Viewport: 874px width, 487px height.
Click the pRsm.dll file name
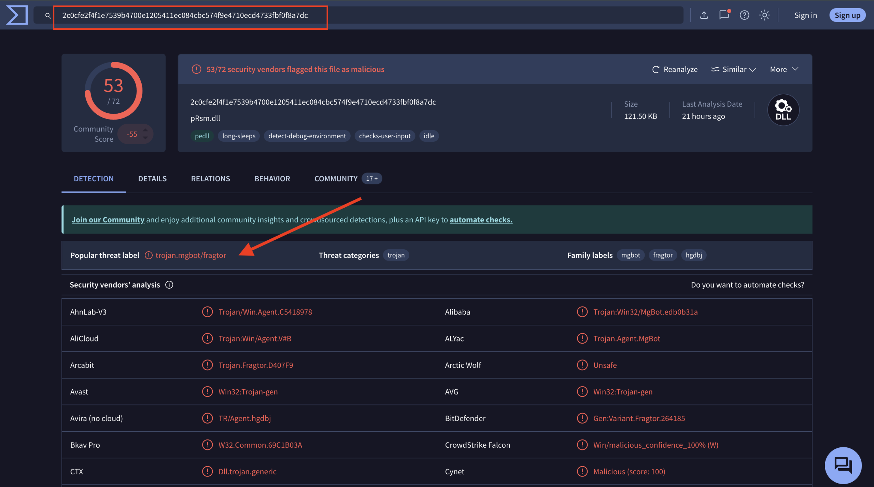[205, 118]
